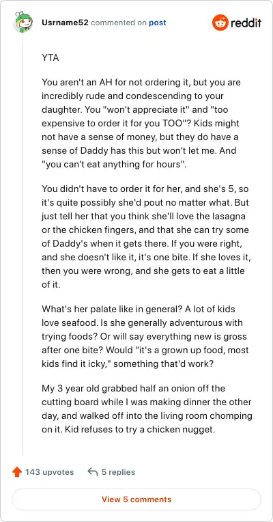The image size is (273, 522).
Task: Click the View 5 comments button
Action: click(x=136, y=499)
